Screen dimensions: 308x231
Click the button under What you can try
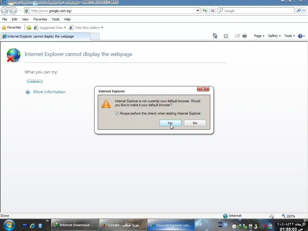pyautogui.click(x=35, y=81)
